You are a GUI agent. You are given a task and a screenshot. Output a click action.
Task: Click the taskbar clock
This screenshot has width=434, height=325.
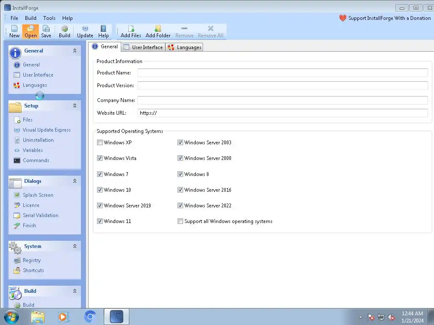(x=412, y=317)
